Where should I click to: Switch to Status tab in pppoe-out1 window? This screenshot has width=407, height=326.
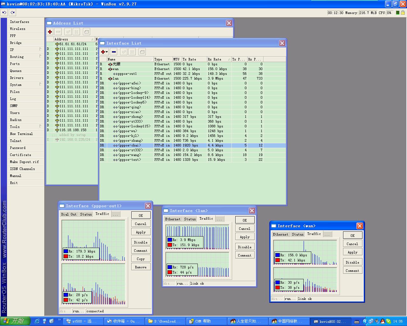[86, 214]
